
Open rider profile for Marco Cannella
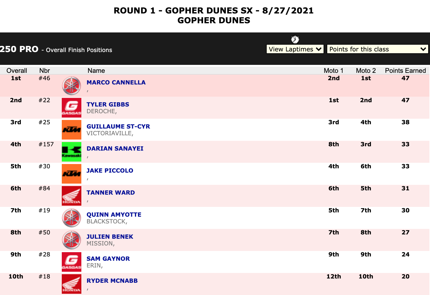point(116,82)
